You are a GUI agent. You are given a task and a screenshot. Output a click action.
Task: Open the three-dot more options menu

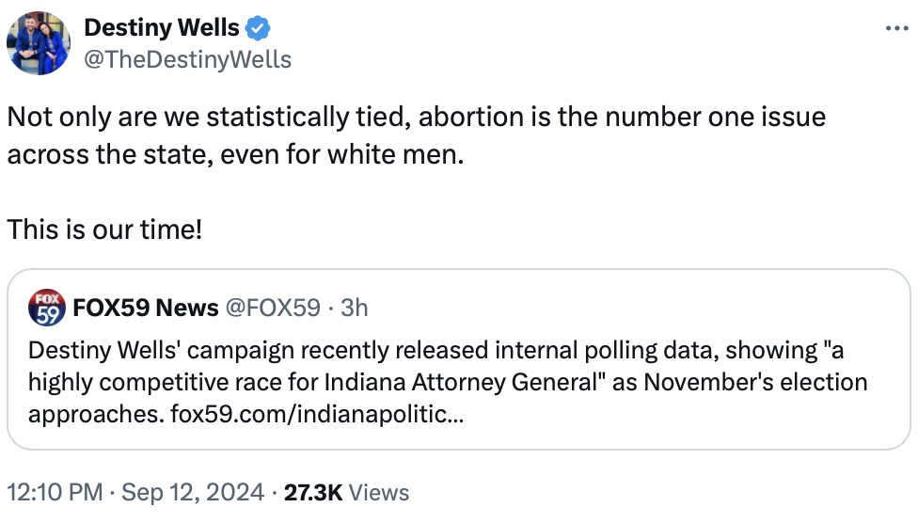coord(896,28)
